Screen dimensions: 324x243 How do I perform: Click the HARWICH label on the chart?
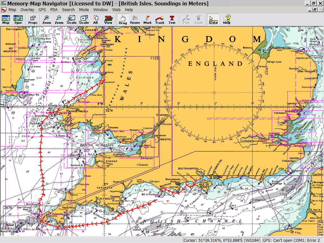coord(292,112)
